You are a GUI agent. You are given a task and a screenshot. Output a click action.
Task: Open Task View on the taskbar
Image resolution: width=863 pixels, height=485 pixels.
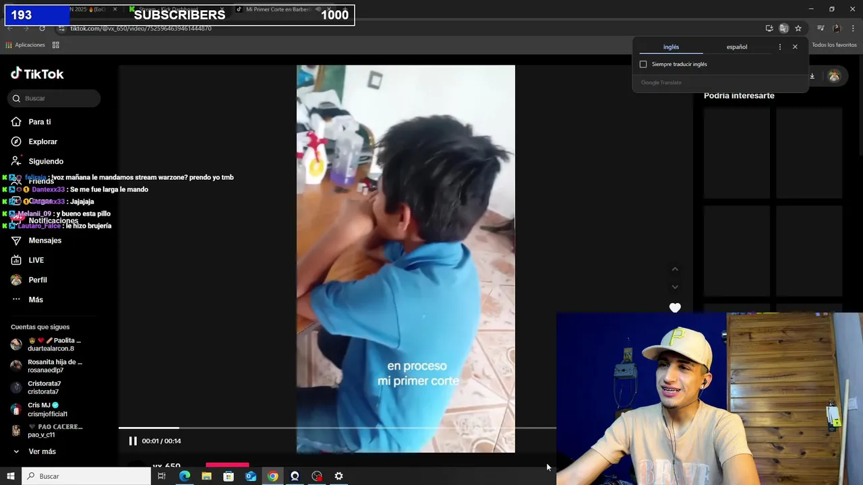coord(162,476)
